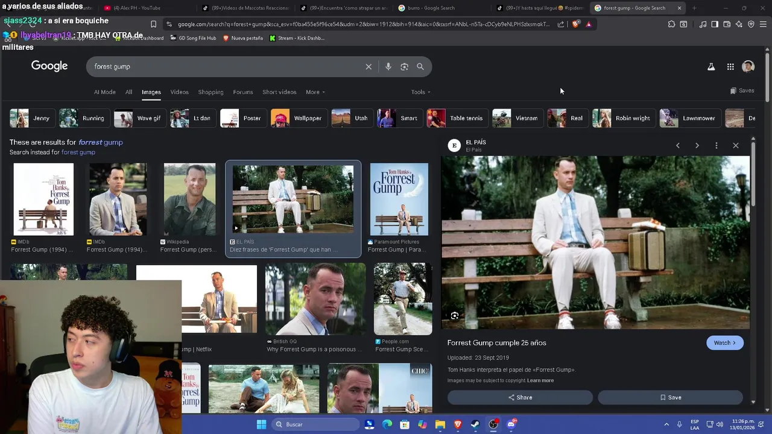Click the 'forest gump' search input field
Screen dimensions: 772x434
pos(226,67)
